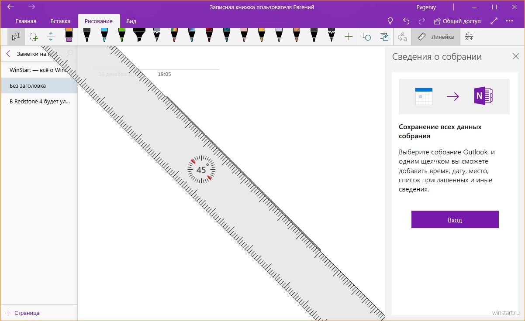Image resolution: width=525 pixels, height=321 pixels.
Task: Open Общий доступ sharing
Action: 457,21
